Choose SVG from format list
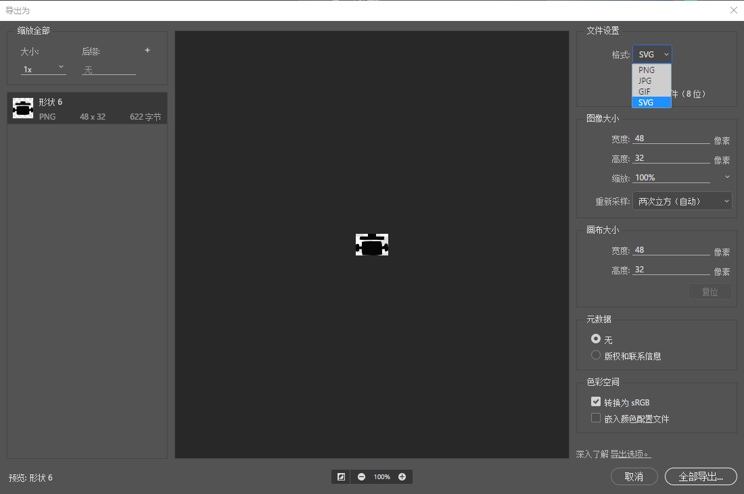 (x=651, y=103)
